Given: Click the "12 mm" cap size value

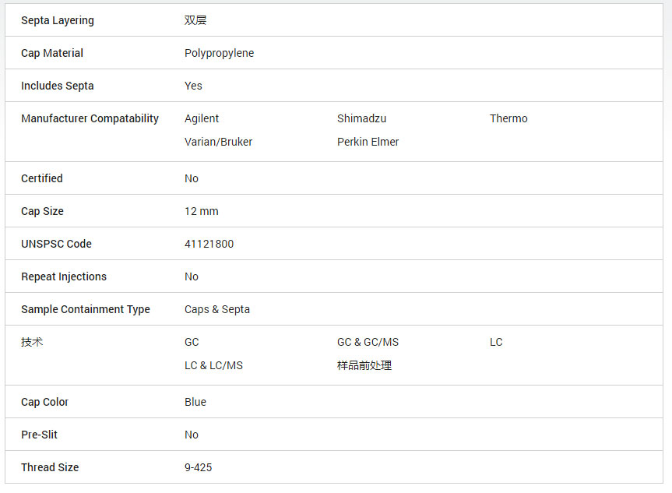Looking at the screenshot, I should pos(201,211).
